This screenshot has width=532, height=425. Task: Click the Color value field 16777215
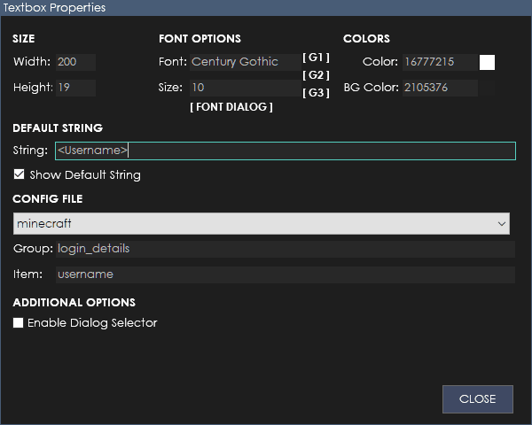[x=440, y=62]
